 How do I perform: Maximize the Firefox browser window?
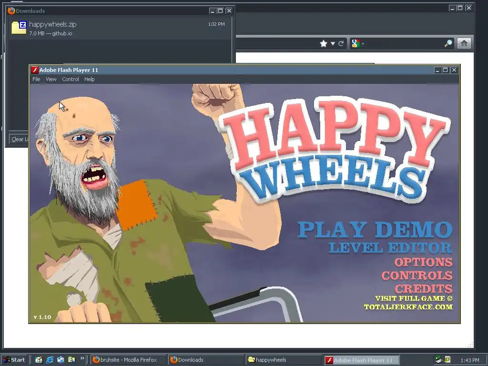(x=460, y=8)
